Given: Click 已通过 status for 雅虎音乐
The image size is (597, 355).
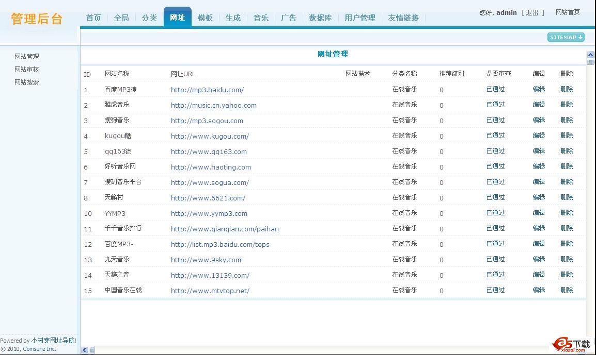Looking at the screenshot, I should click(x=495, y=105).
